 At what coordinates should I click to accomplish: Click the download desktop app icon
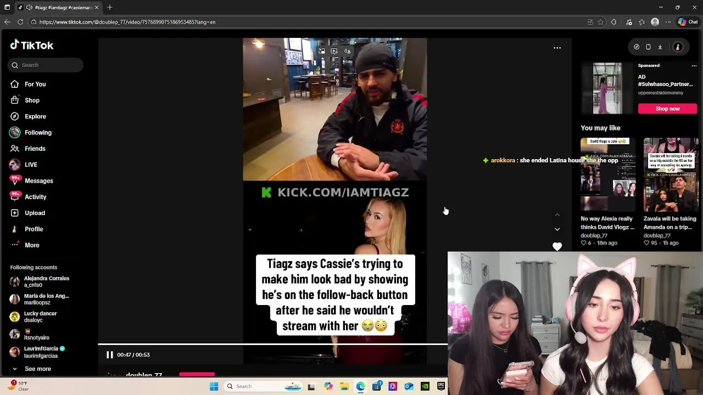(x=660, y=47)
